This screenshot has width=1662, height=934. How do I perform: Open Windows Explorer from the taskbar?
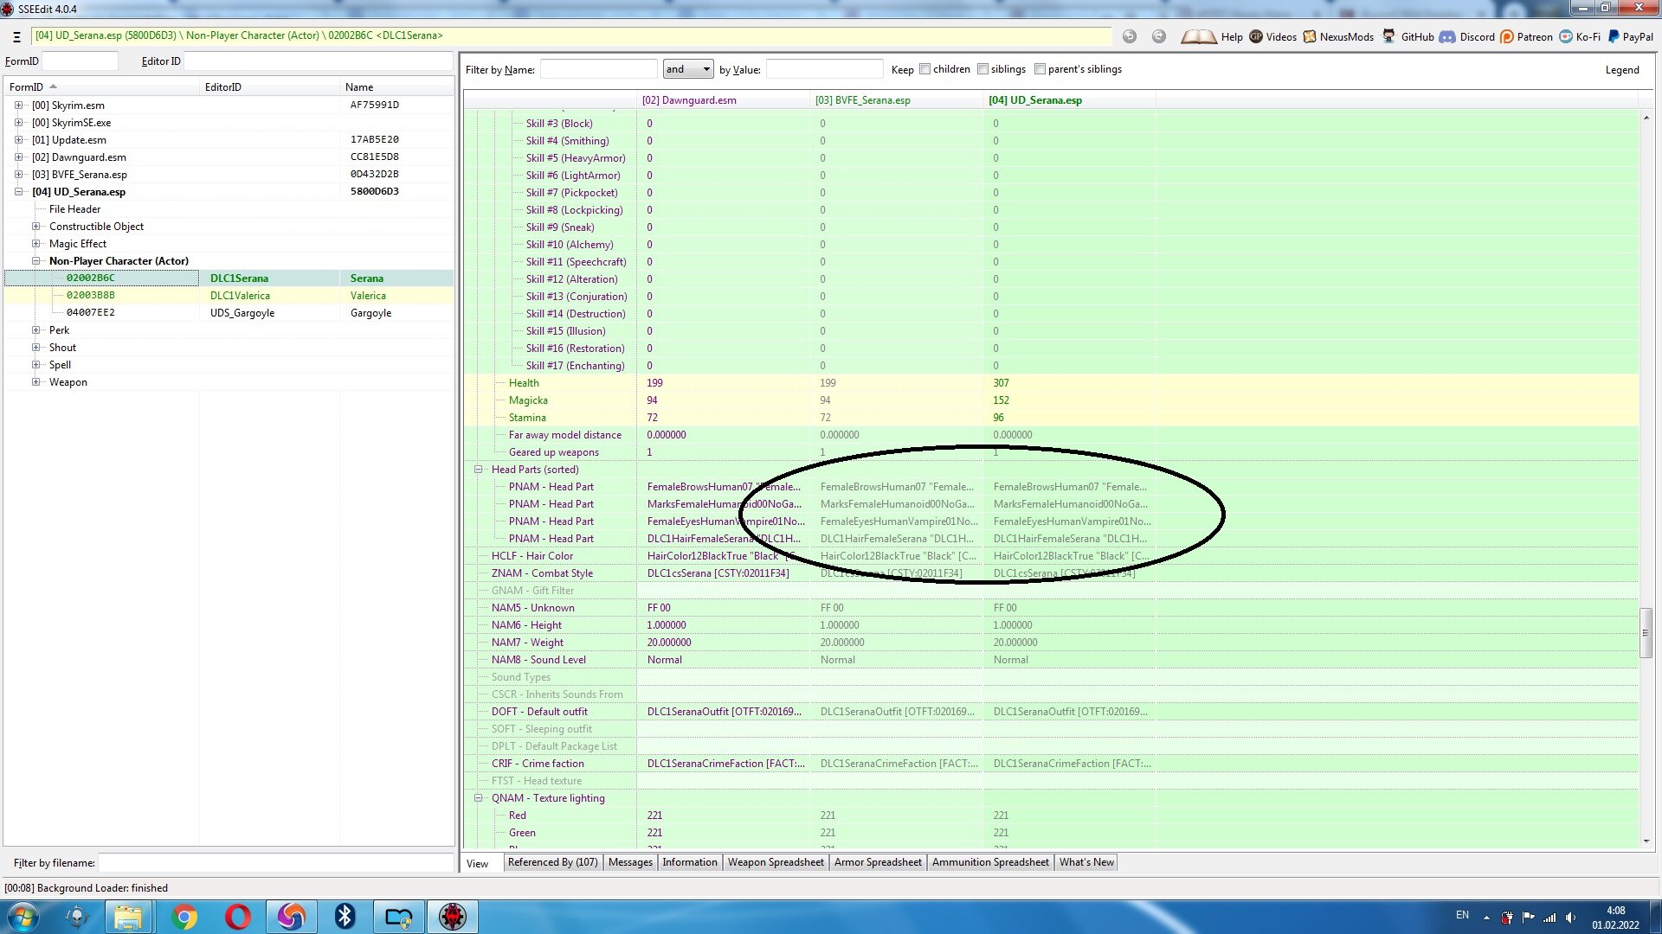[x=128, y=917]
